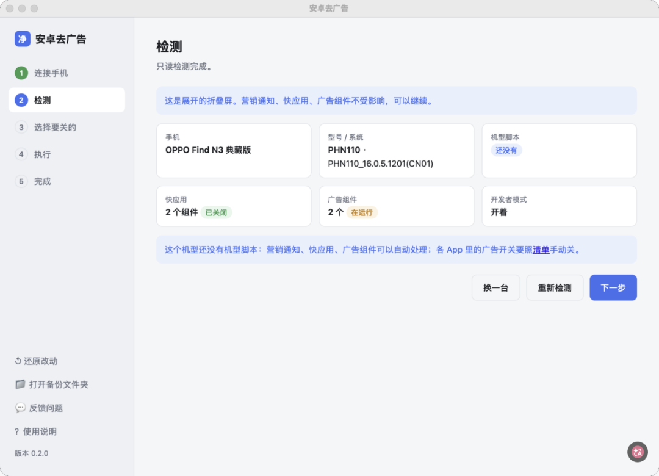Click the 这是展开的折叠屏 info banner
This screenshot has width=659, height=476.
click(397, 101)
